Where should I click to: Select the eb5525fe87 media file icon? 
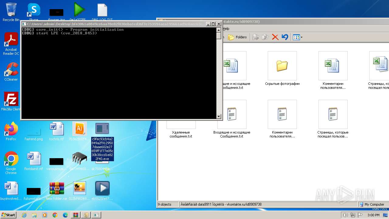click(x=102, y=191)
